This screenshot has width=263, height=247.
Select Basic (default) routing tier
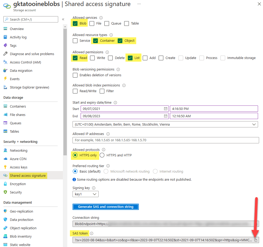(75, 171)
